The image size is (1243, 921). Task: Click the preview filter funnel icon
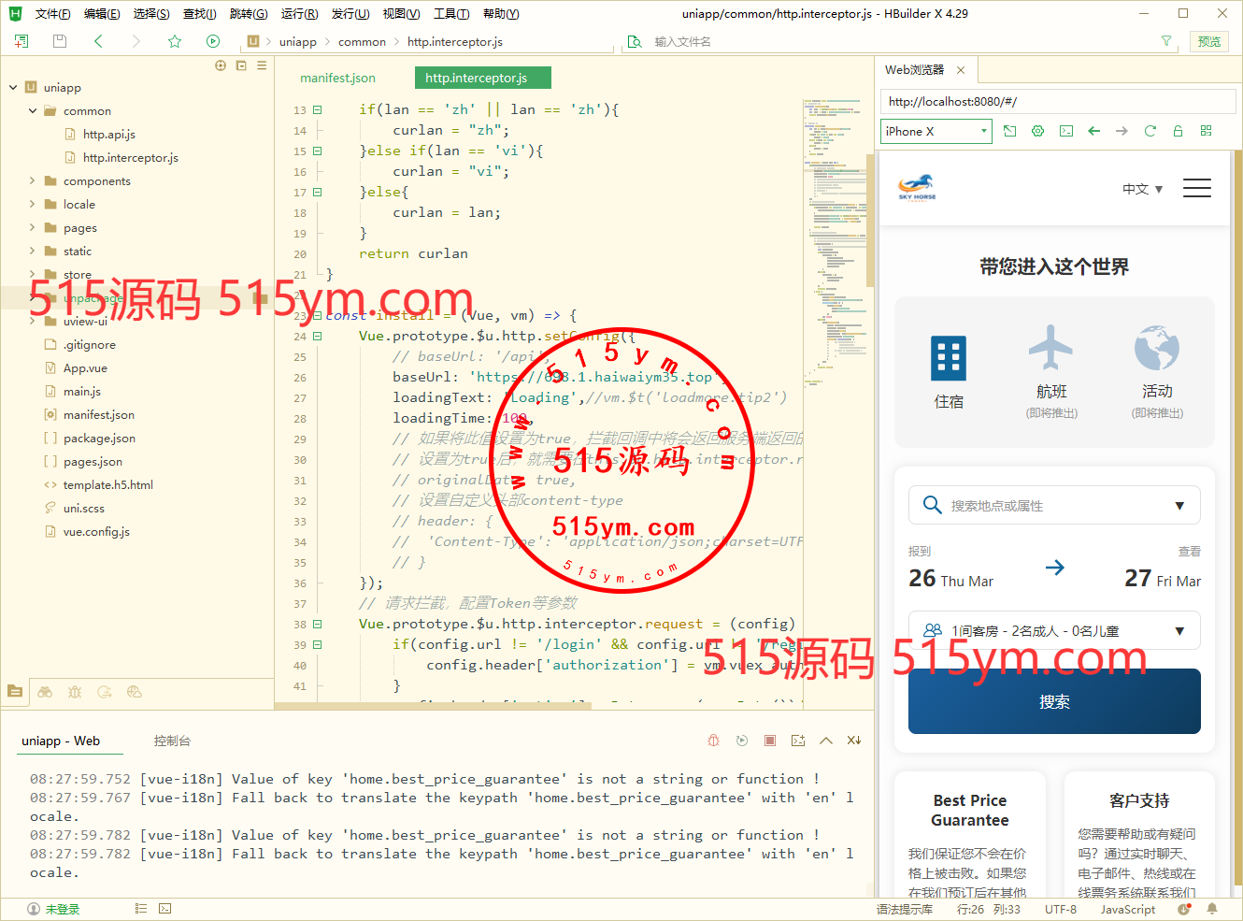tap(1166, 41)
